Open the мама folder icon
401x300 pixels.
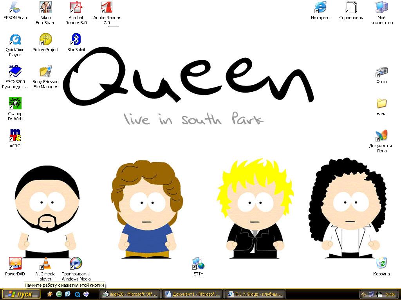(x=381, y=106)
